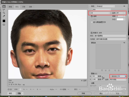Open the JPEG file format dropdown
This screenshot has height=97, width=129.
[x=101, y=10]
